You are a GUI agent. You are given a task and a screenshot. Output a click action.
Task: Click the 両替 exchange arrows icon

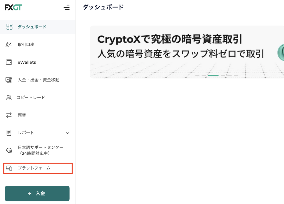point(9,115)
